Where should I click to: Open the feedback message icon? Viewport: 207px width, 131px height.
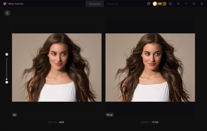[149, 4]
